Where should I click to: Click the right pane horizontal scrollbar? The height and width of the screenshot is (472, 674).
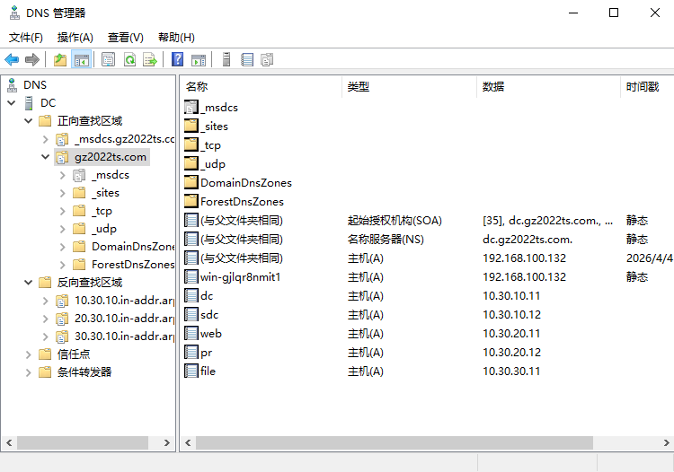tap(395, 442)
